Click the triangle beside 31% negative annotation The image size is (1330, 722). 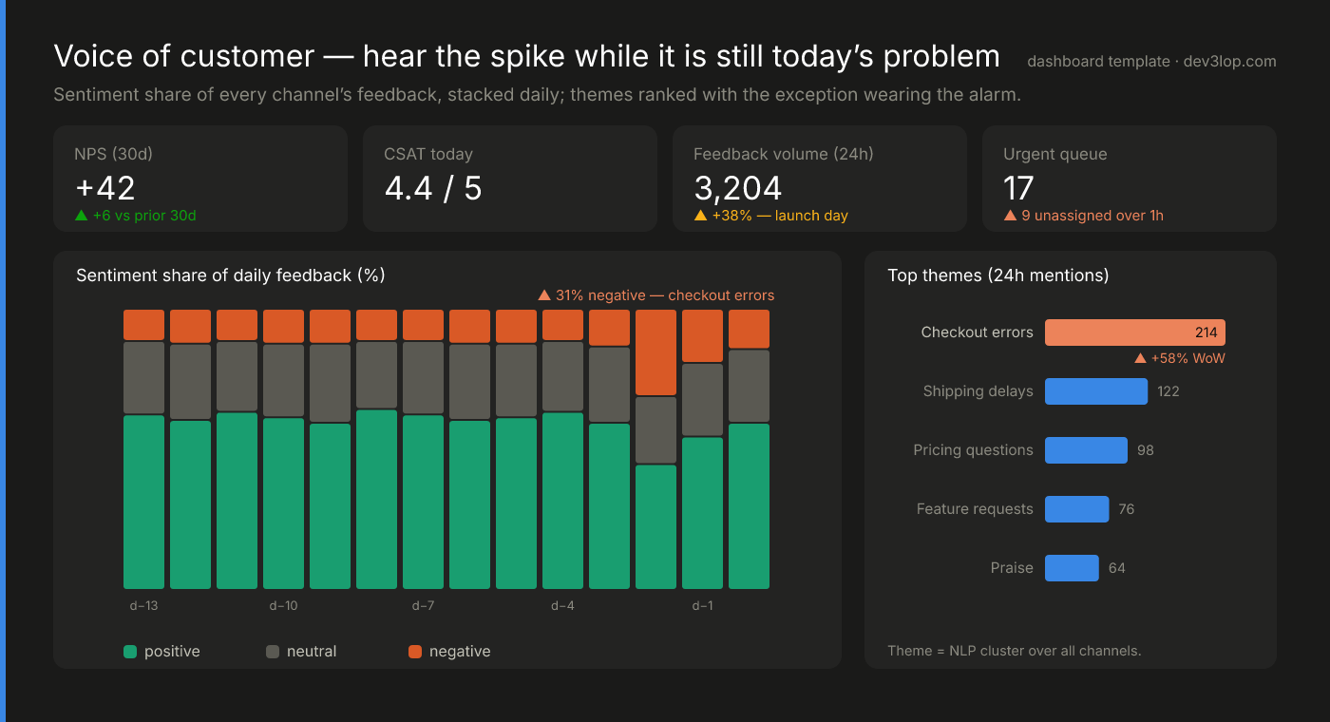(544, 295)
